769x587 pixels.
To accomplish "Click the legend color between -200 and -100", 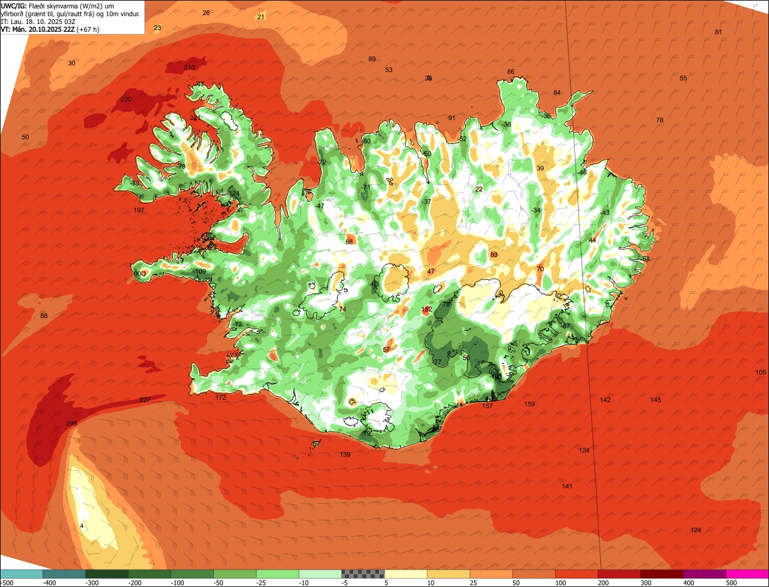I will pyautogui.click(x=150, y=574).
